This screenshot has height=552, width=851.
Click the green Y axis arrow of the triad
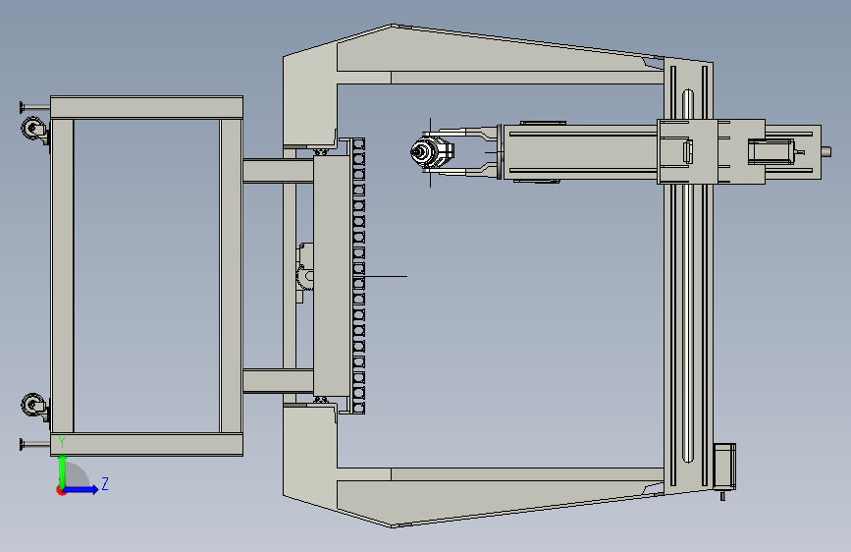tap(62, 469)
